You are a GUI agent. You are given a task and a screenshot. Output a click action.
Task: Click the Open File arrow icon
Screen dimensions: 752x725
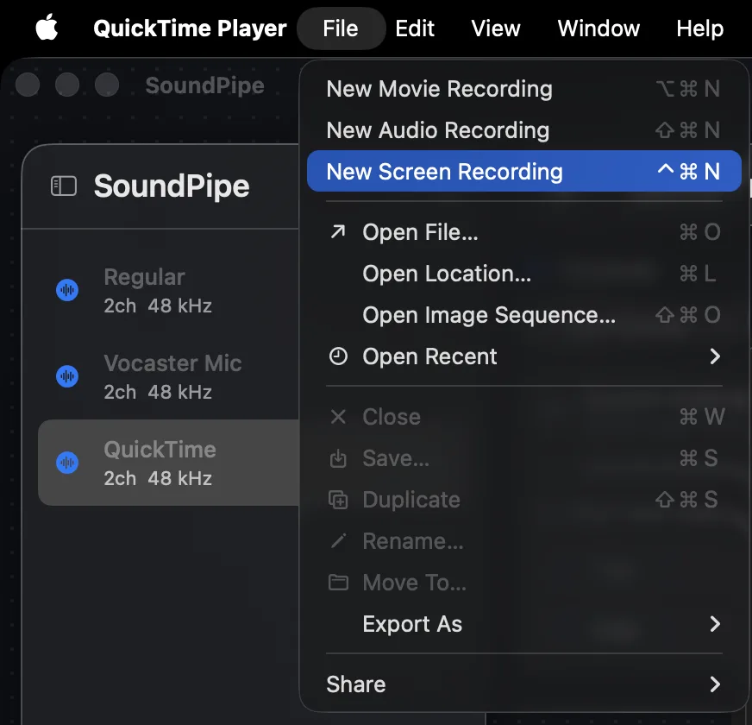(338, 232)
